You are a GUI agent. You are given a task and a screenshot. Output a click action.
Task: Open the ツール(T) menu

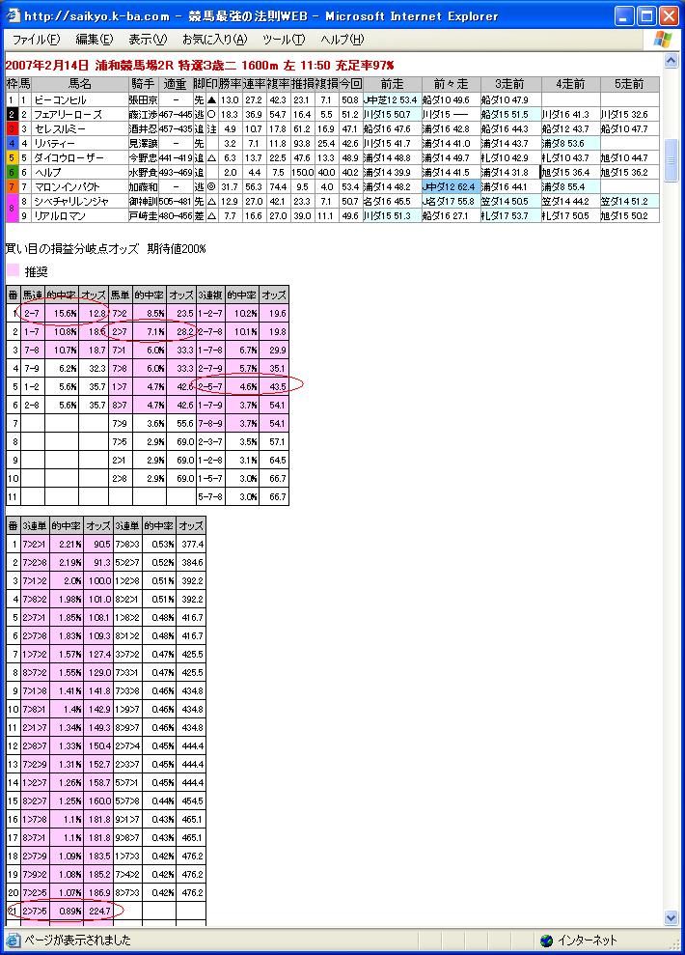tap(284, 40)
